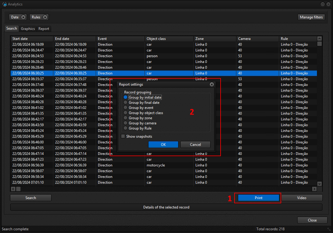Viewport: 333px width, 233px height.
Task: Click the table scroll up arrow
Action: (319, 39)
